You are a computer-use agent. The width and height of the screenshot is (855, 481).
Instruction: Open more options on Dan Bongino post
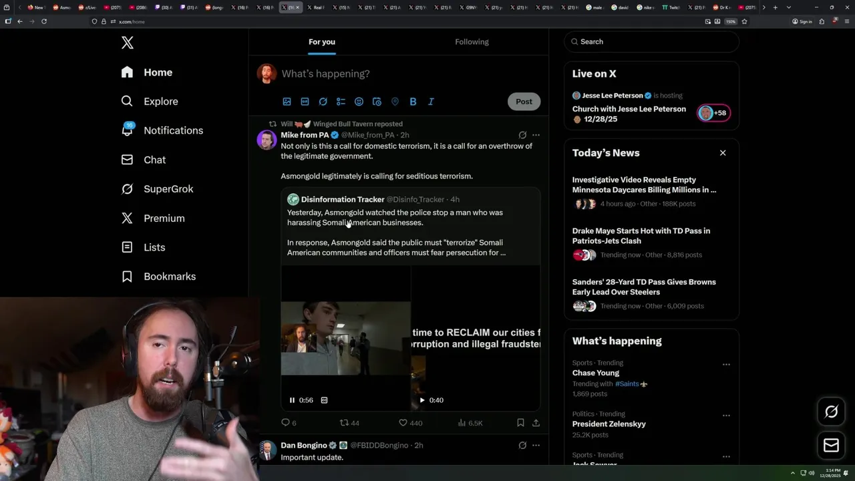coord(536,446)
